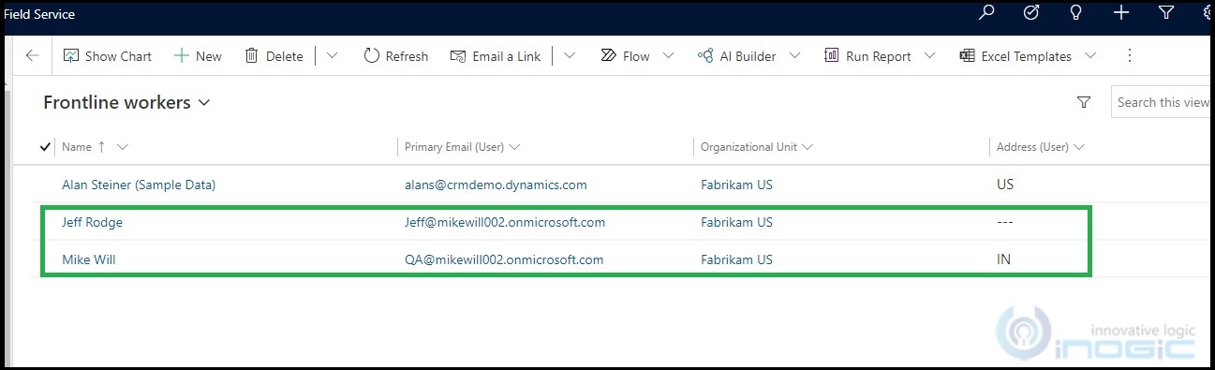Click Email a Link command
The width and height of the screenshot is (1215, 370).
click(495, 56)
